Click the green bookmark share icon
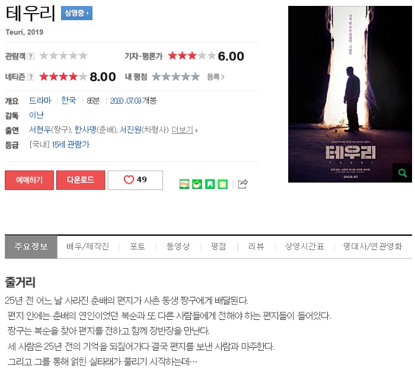Viewport: 415px width, 375px height. 210,184
